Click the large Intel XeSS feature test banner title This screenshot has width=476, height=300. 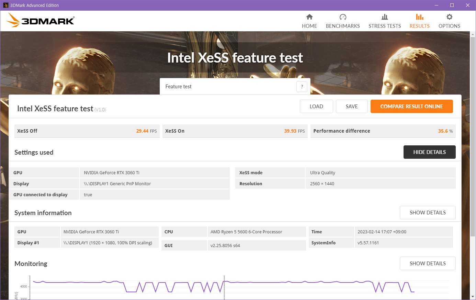(x=235, y=58)
